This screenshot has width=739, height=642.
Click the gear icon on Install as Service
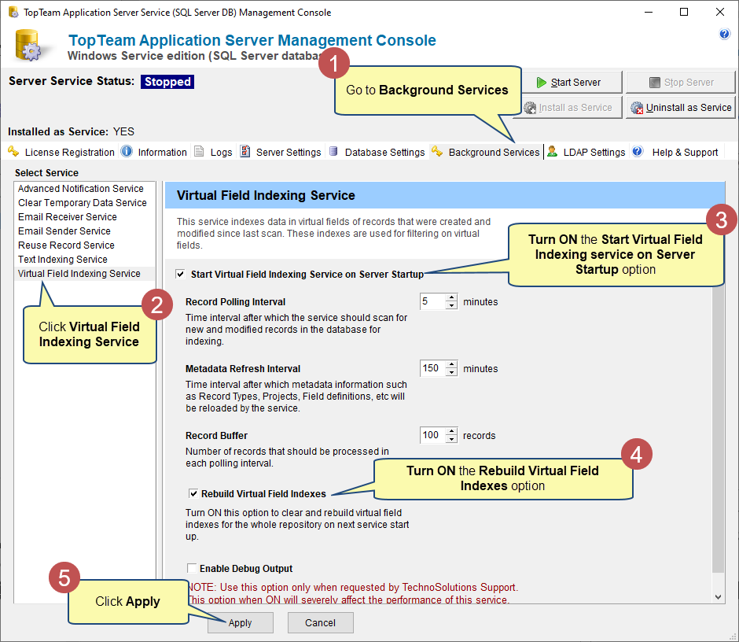click(530, 108)
